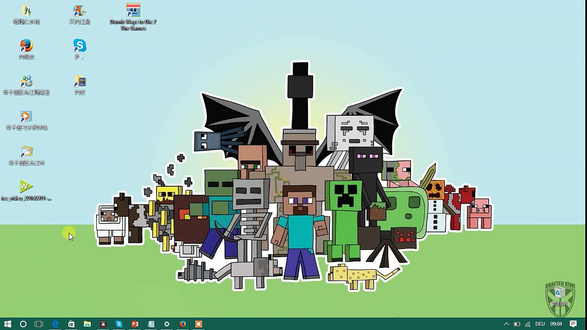Open File Explorer from the taskbar
This screenshot has height=330, width=587.
pyautogui.click(x=87, y=324)
